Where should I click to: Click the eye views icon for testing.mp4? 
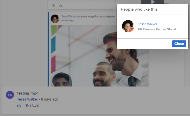[x=27, y=106]
